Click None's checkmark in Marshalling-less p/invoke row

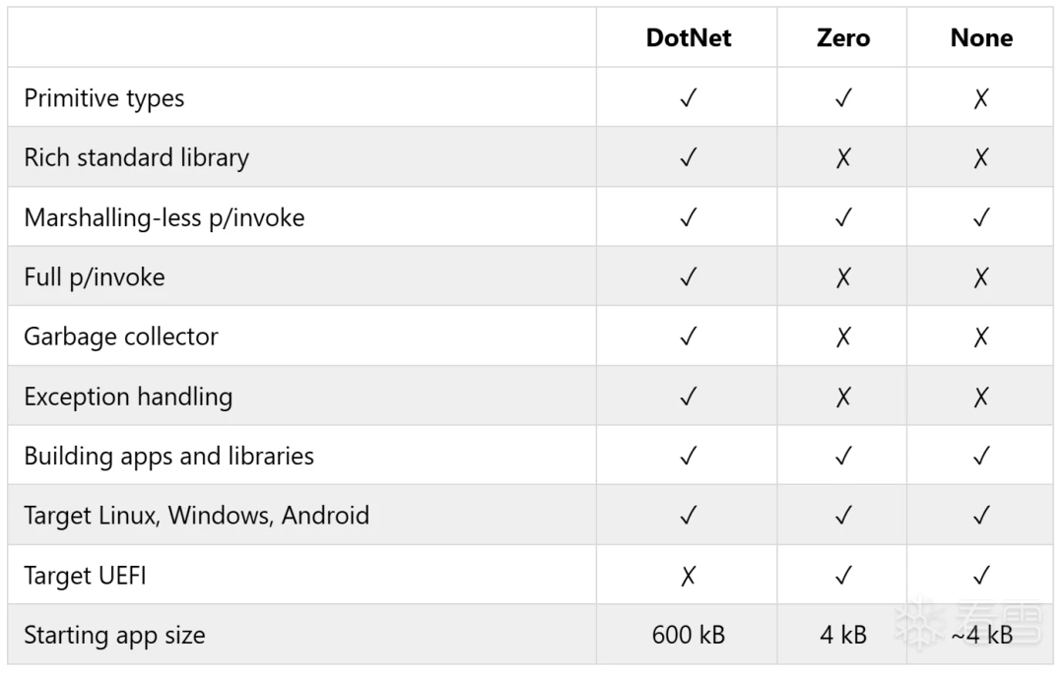pos(981,217)
